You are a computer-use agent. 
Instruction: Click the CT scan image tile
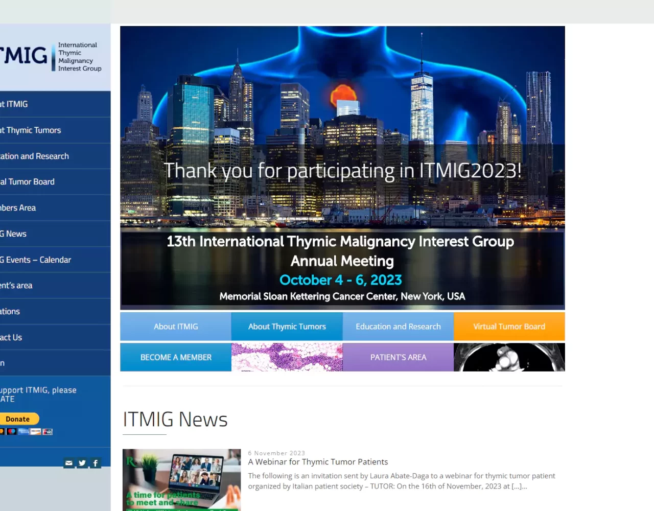click(x=509, y=357)
